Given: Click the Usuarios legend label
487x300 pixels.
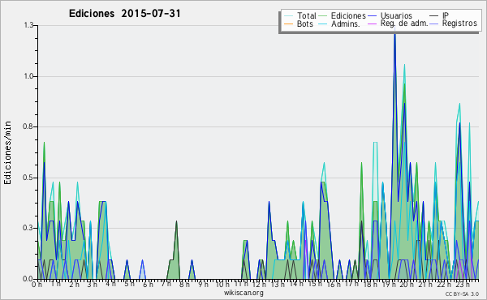Looking at the screenshot, I should (x=396, y=15).
